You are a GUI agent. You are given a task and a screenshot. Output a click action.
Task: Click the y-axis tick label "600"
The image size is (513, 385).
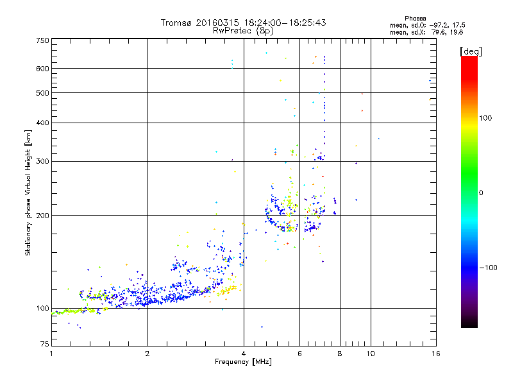tap(42, 69)
